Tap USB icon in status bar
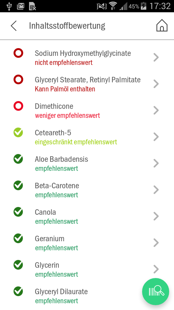Screen dimensions: 174x310 pos(9,6)
